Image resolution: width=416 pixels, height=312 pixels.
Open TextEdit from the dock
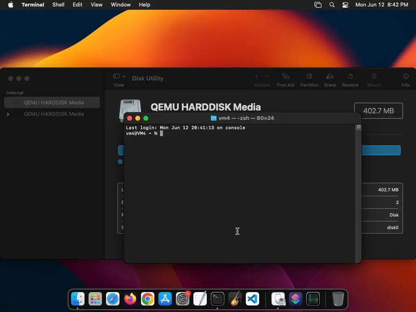click(x=200, y=299)
